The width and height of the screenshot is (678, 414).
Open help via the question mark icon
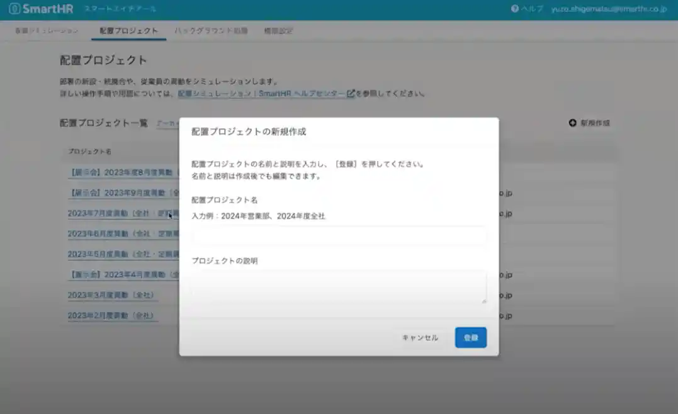tap(515, 9)
